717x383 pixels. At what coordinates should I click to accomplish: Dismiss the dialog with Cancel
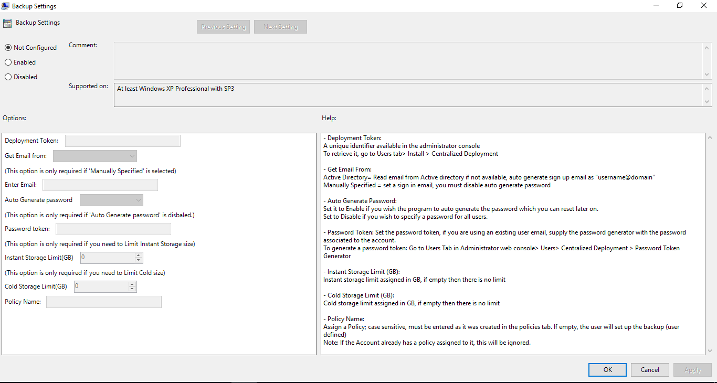649,369
